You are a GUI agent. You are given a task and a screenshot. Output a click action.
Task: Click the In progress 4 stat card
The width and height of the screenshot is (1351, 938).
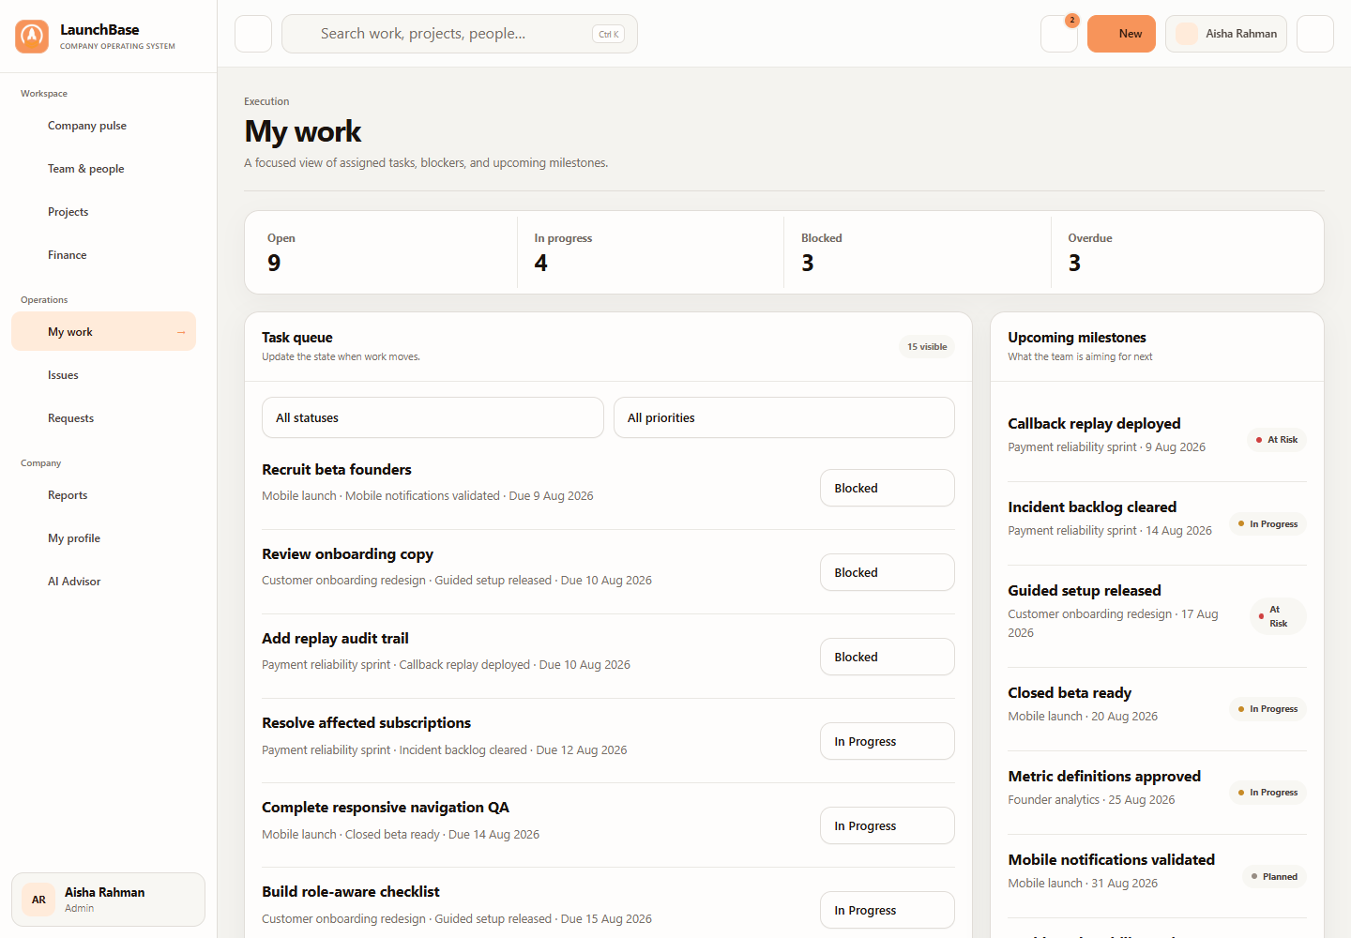650,252
